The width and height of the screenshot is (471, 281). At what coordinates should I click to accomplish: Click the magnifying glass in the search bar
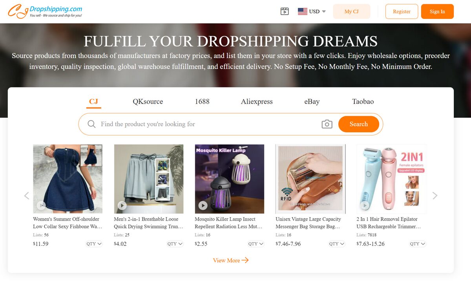[91, 124]
